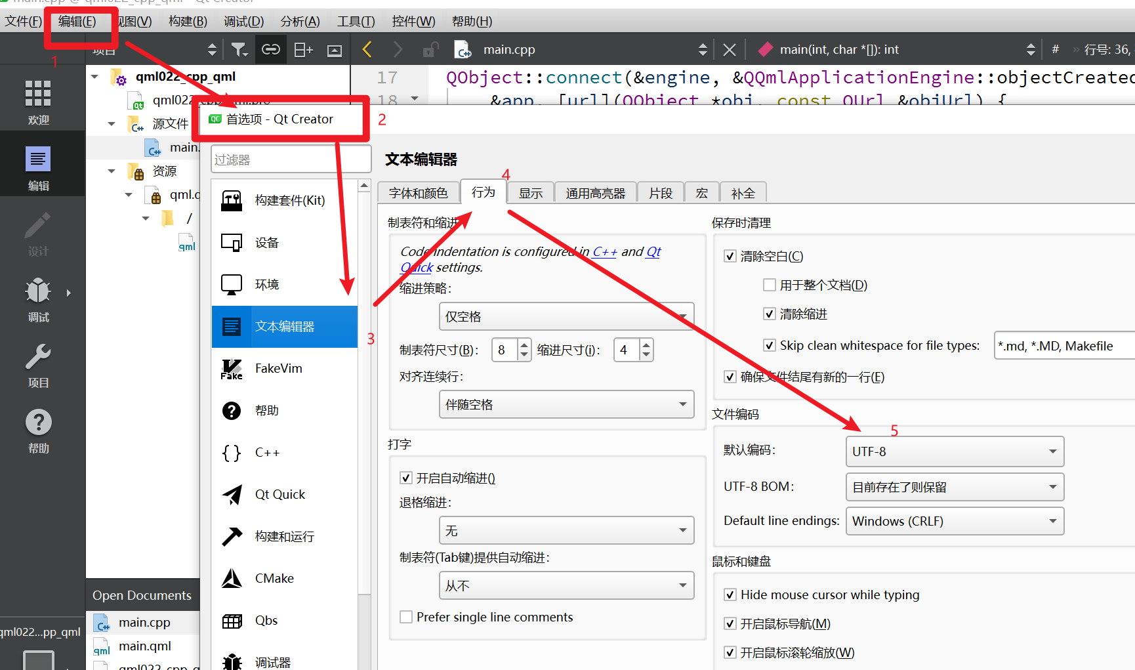Toggle Hide mouse cursor while typing
This screenshot has height=670, width=1135.
(730, 595)
